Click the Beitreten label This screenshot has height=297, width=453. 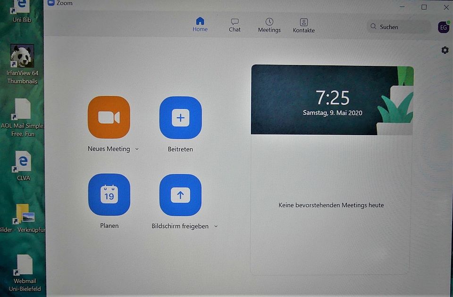coord(180,149)
